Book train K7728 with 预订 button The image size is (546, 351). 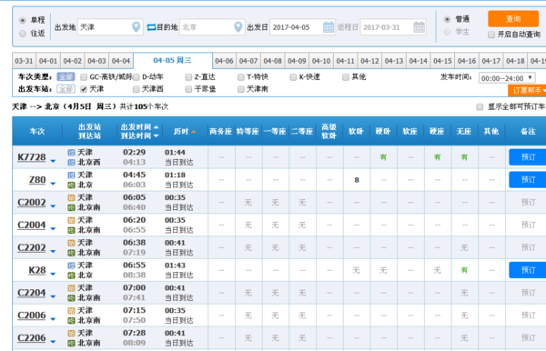(528, 157)
